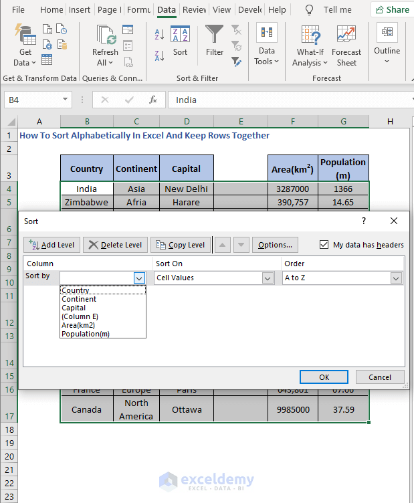This screenshot has width=414, height=503.
Task: Click Recent Sources icon
Action: coord(62,29)
